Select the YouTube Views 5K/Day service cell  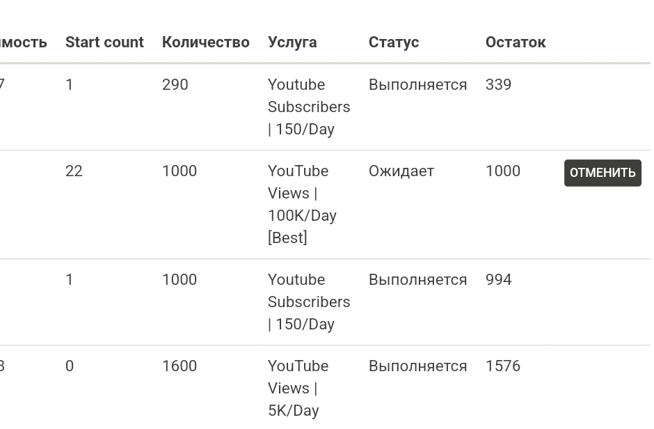click(x=298, y=388)
